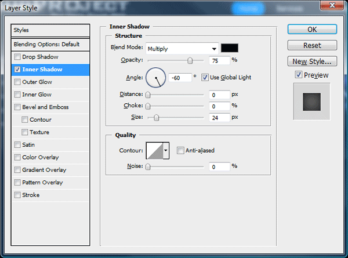
Task: Click the Size slider handle
Action: (x=156, y=118)
